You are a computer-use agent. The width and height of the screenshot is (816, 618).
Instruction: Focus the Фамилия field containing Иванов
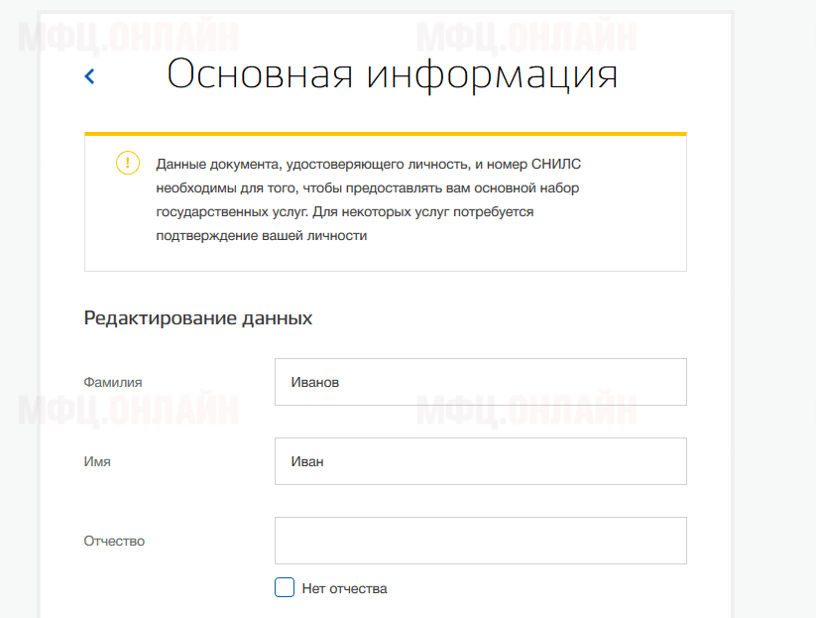480,382
